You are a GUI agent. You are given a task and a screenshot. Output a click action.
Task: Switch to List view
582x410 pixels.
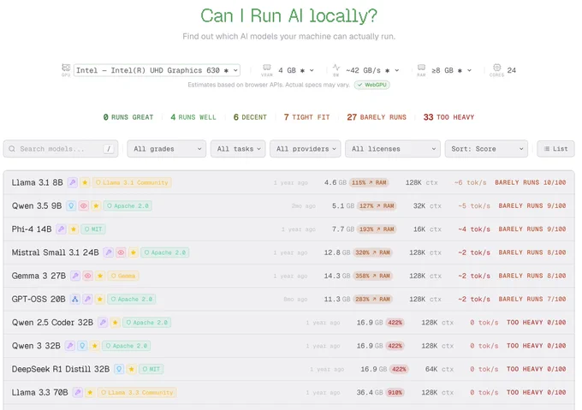(555, 149)
